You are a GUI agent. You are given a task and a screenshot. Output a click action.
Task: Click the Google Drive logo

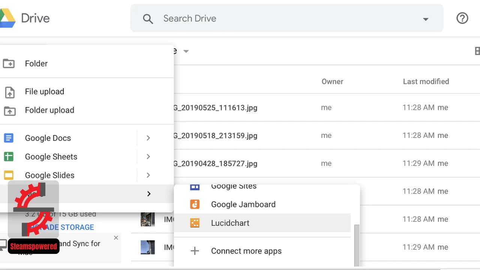pyautogui.click(x=7, y=18)
